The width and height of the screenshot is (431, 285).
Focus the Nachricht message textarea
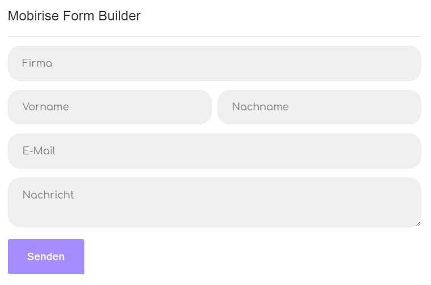[x=214, y=202]
